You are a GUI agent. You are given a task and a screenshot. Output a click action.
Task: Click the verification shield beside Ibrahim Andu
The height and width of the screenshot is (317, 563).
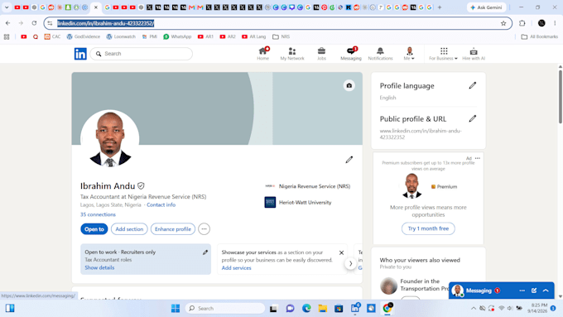[141, 186]
